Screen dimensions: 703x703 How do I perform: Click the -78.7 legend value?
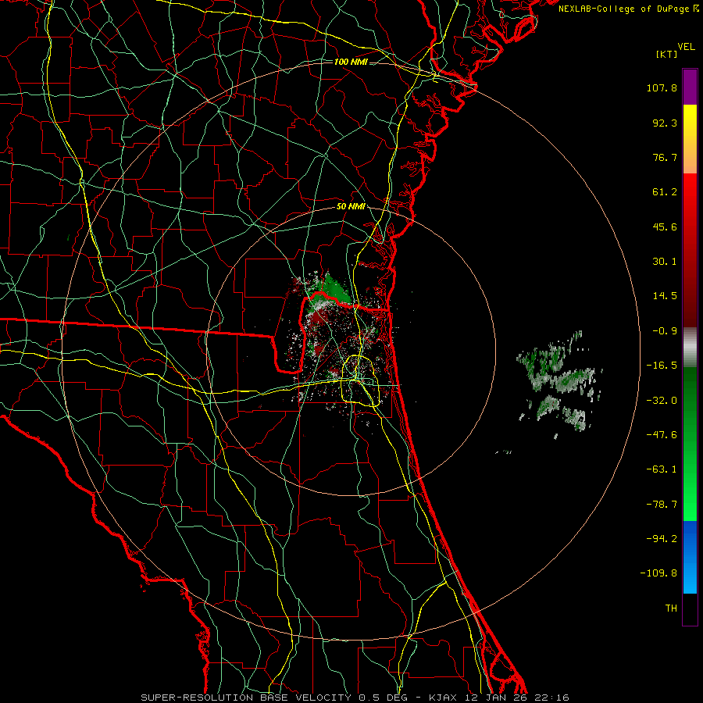[662, 505]
